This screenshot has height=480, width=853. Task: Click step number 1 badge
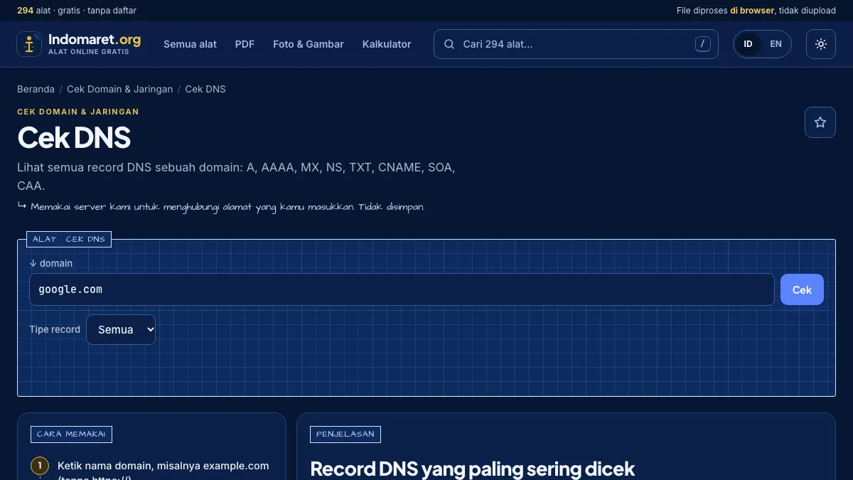tap(40, 466)
